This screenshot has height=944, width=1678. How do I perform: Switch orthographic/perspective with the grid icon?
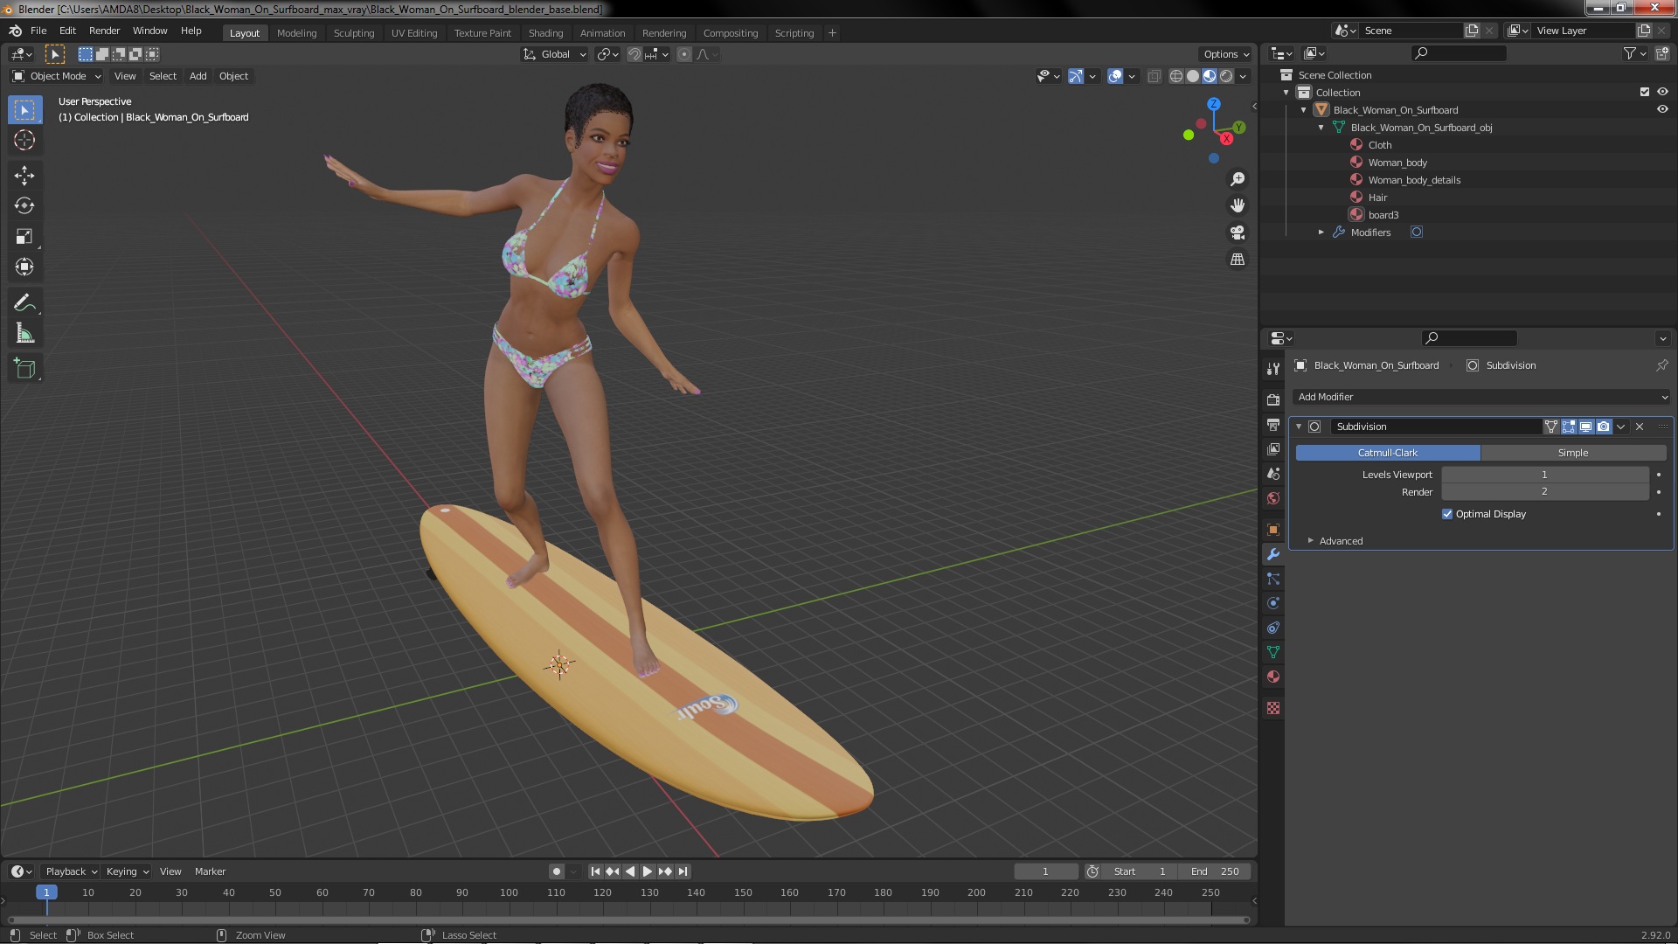[1238, 260]
